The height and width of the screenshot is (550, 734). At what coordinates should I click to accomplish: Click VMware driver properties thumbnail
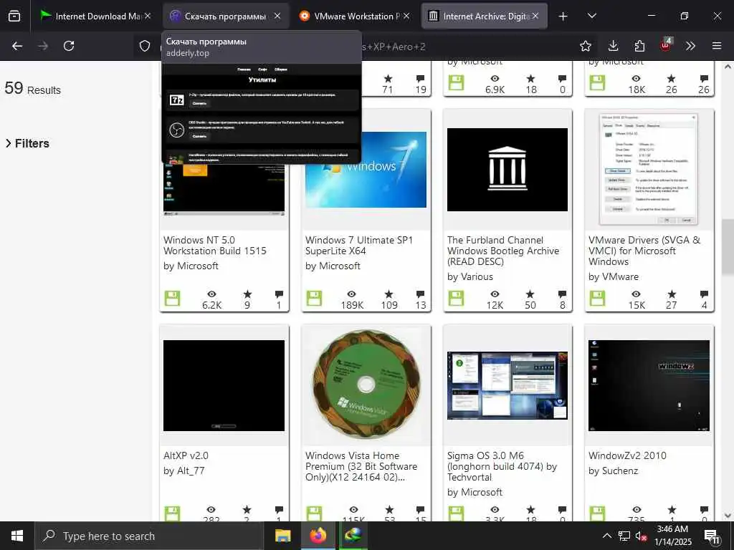(x=649, y=169)
